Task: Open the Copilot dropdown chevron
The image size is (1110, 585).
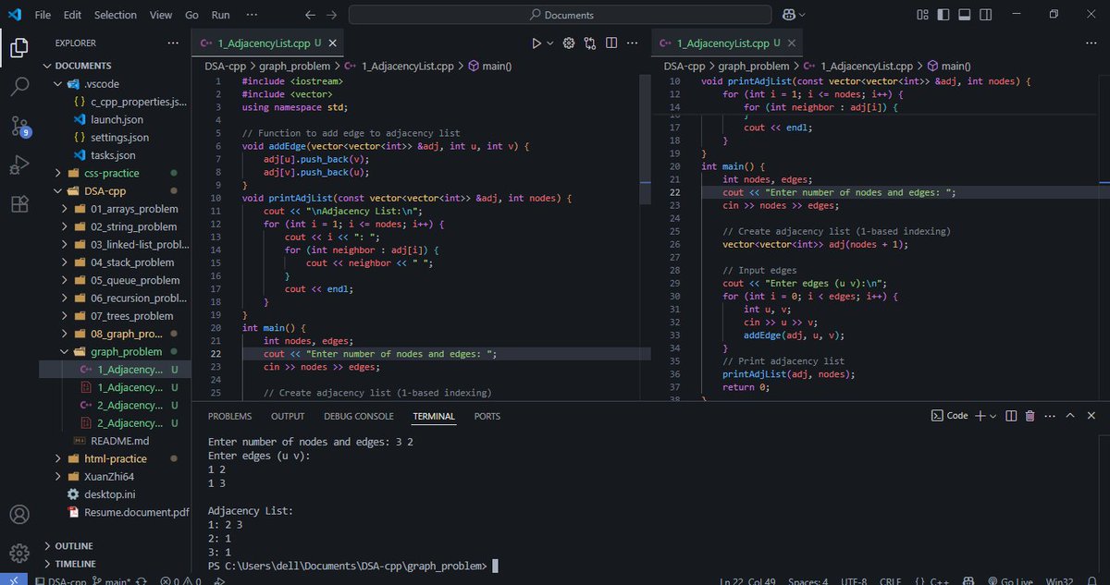Action: coord(802,15)
